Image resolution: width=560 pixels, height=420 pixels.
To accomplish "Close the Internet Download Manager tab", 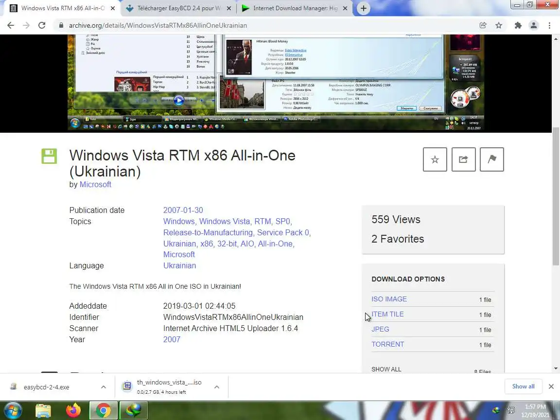I will pos(345,8).
